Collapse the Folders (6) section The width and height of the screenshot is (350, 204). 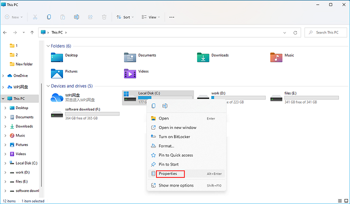[48, 46]
